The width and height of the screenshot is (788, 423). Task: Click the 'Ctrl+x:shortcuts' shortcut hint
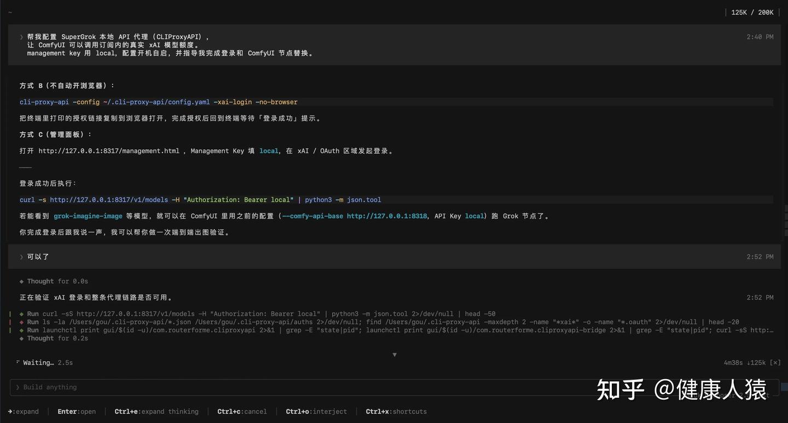[396, 412]
